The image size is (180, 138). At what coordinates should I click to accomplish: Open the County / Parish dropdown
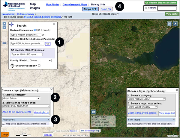click(x=40, y=60)
